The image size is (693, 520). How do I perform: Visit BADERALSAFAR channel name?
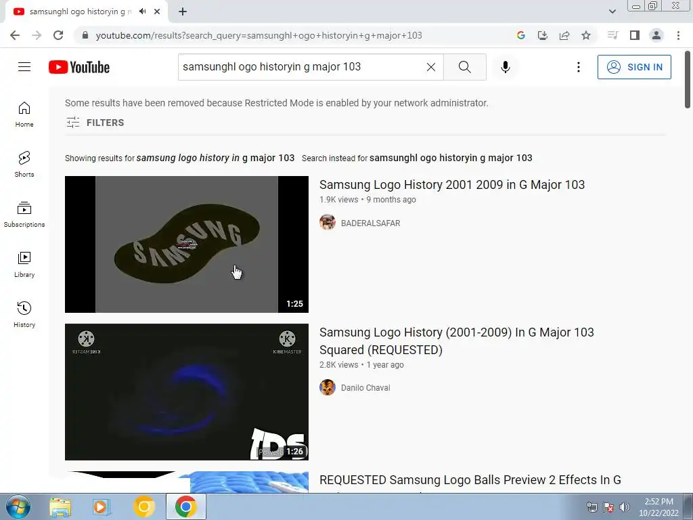(x=370, y=223)
